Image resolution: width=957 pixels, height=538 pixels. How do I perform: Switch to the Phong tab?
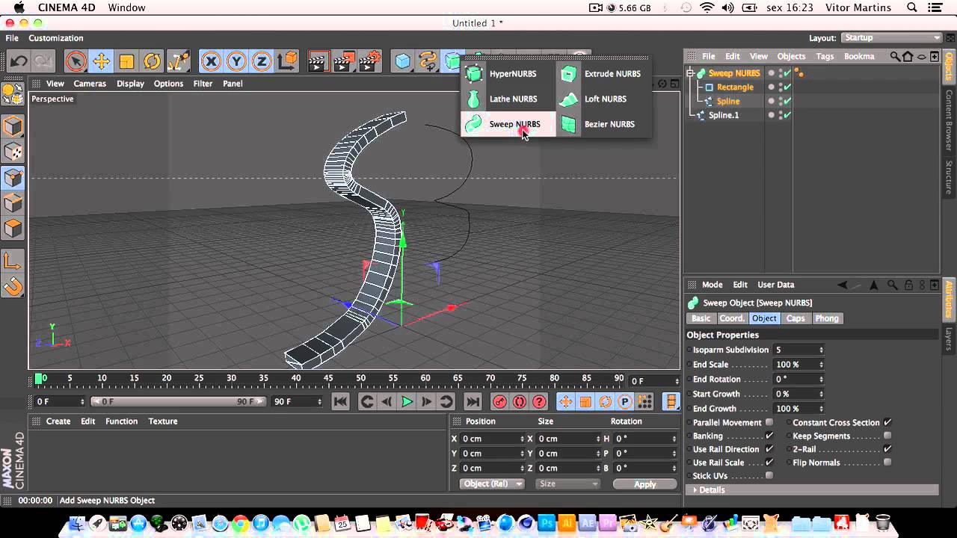tap(827, 318)
